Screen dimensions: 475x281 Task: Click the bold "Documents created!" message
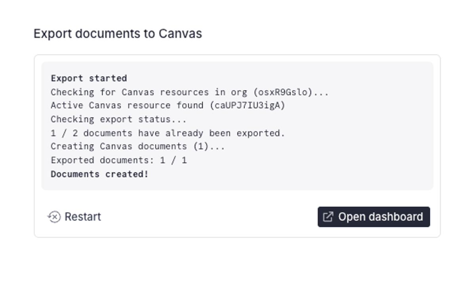tap(99, 174)
